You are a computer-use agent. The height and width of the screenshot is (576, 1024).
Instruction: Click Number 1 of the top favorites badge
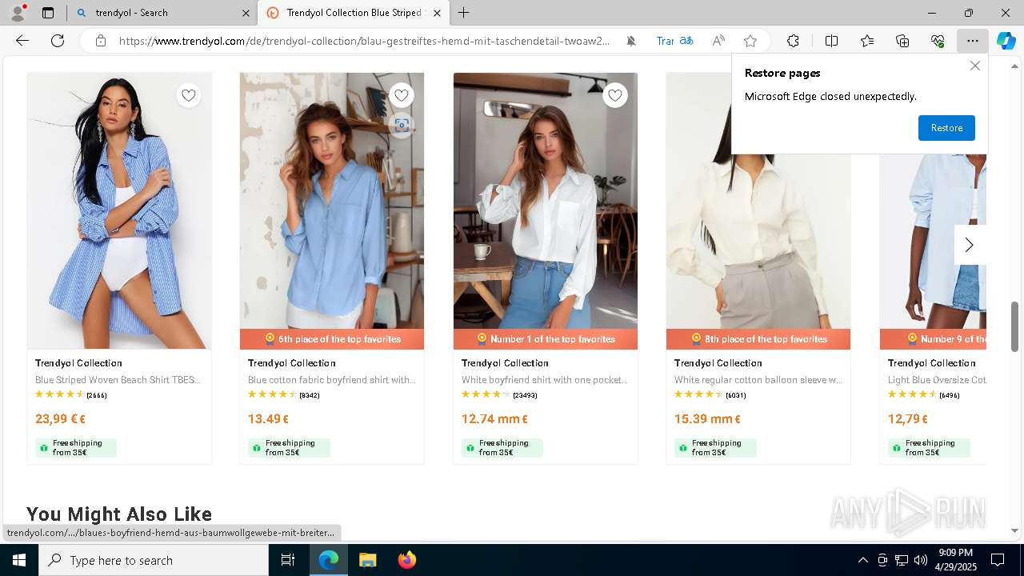pyautogui.click(x=546, y=339)
